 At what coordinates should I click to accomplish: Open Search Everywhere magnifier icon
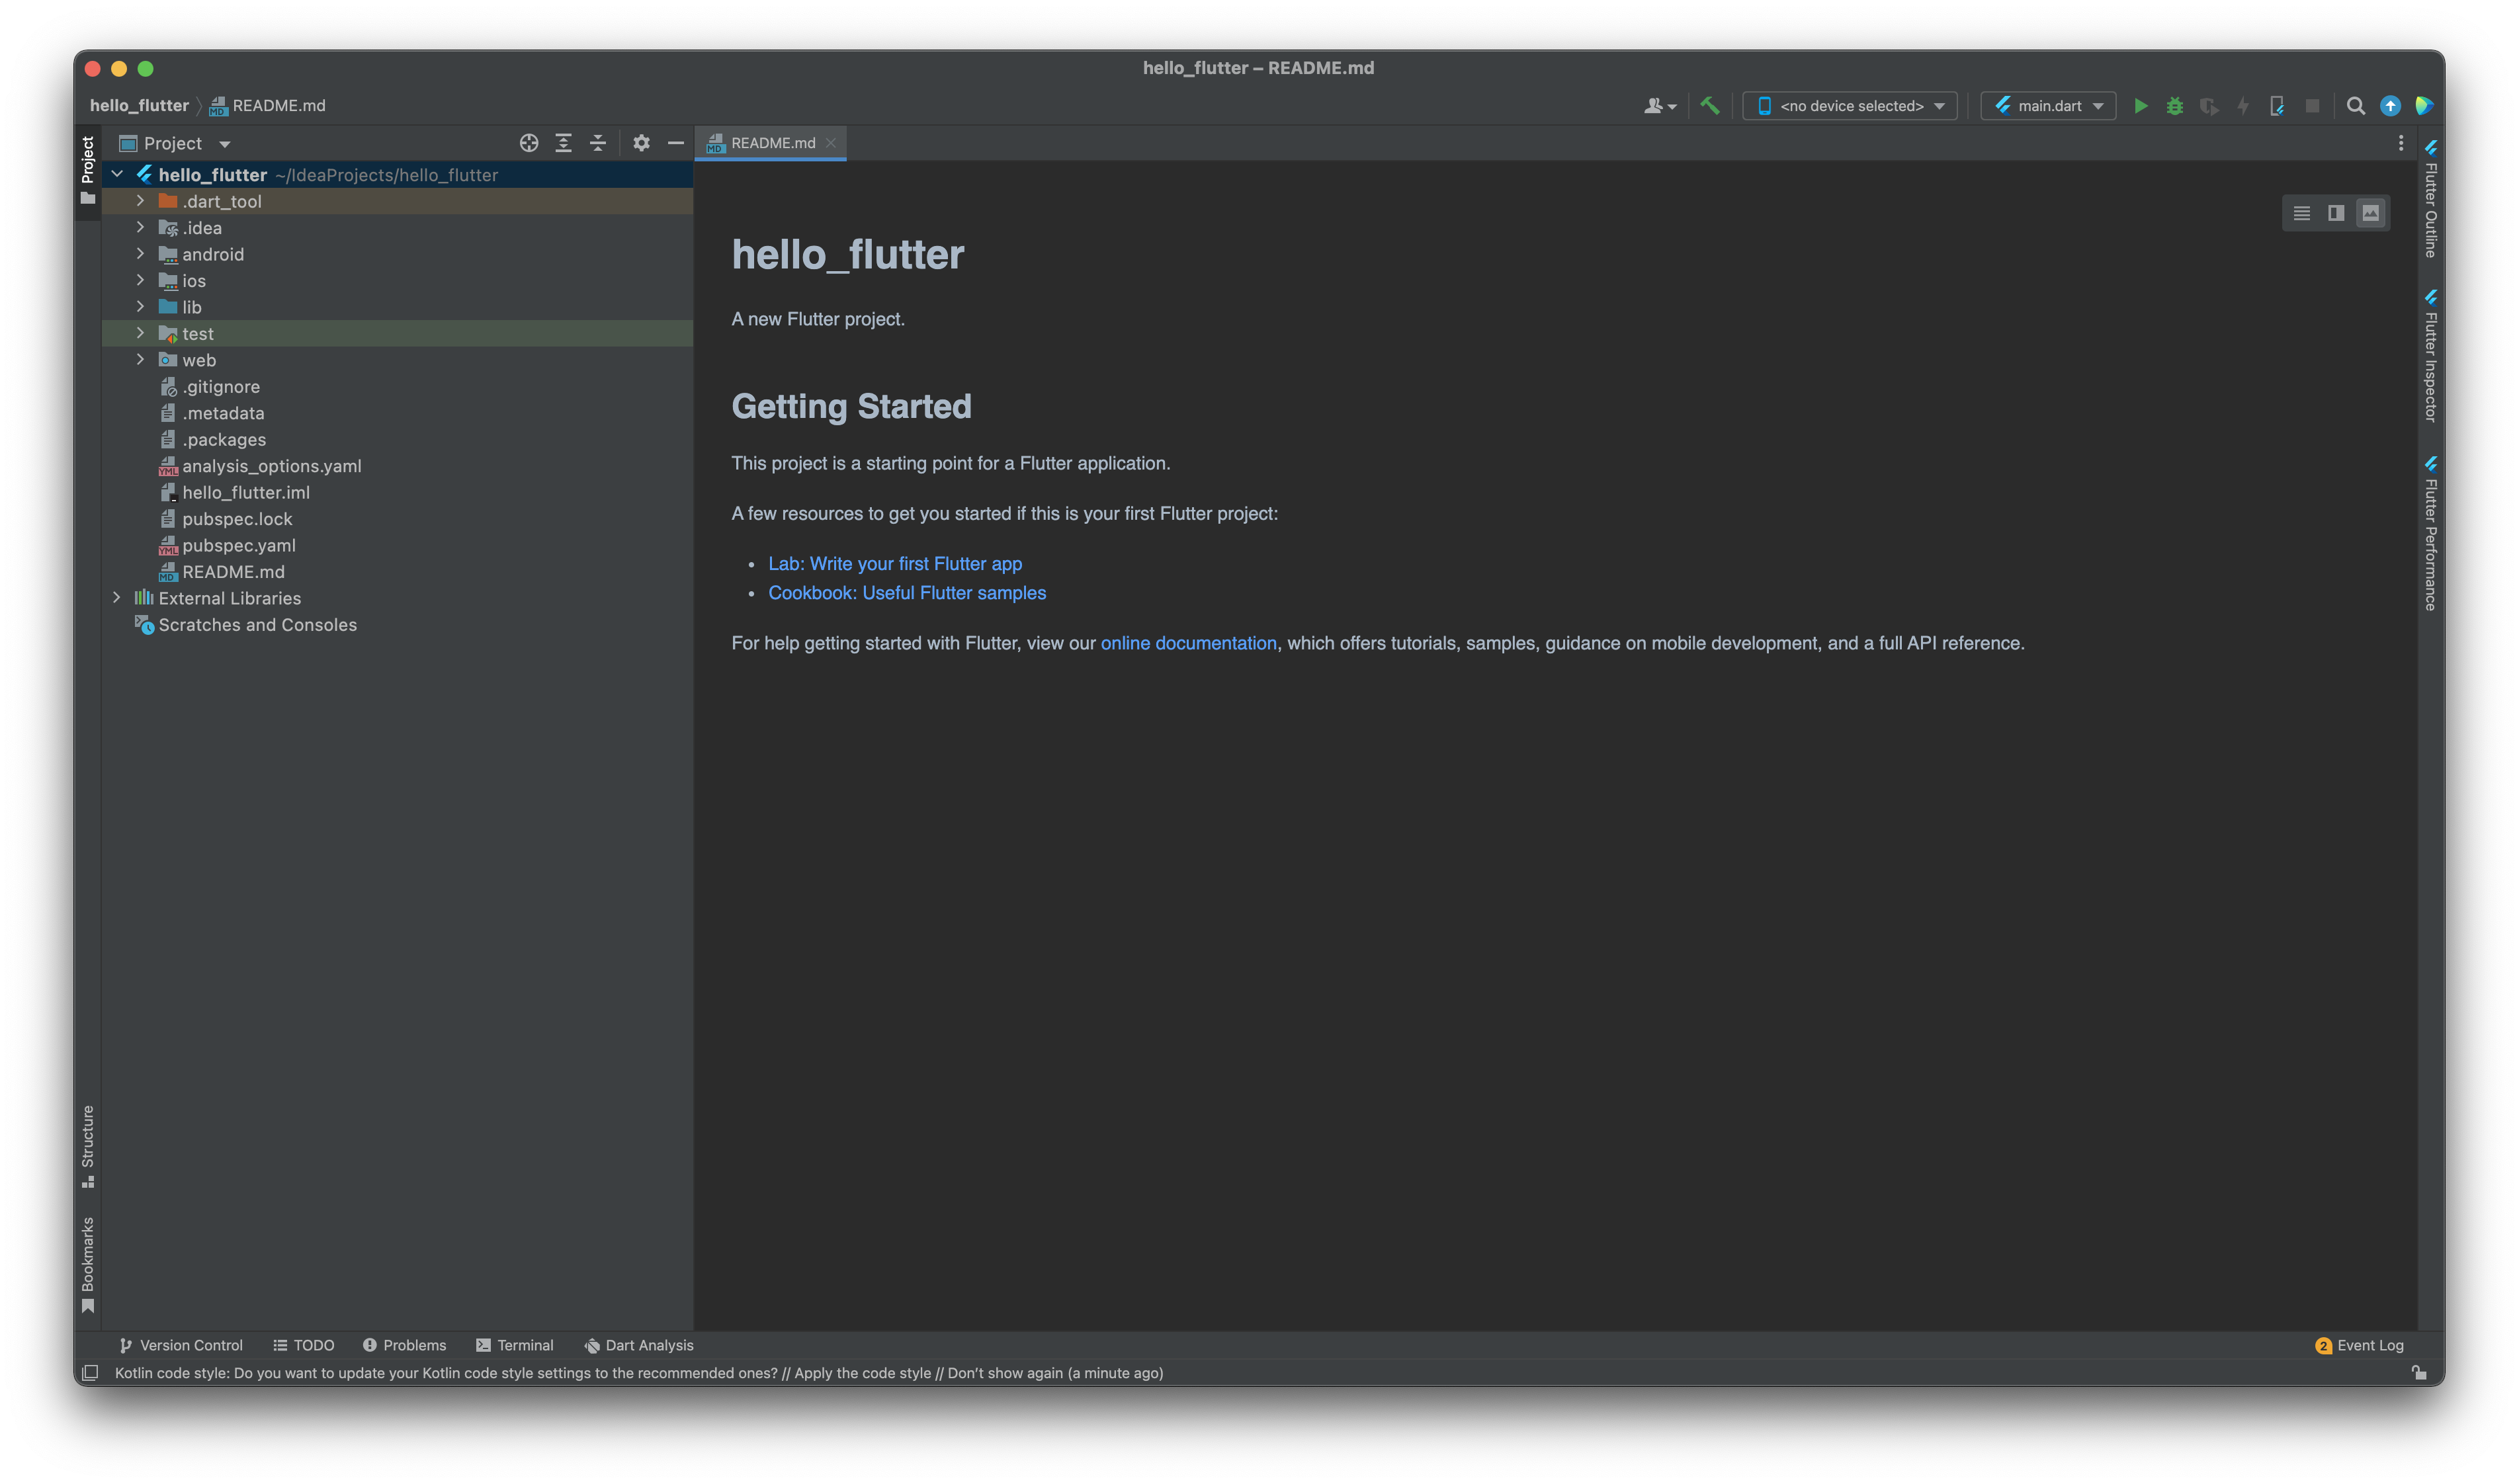(2355, 106)
